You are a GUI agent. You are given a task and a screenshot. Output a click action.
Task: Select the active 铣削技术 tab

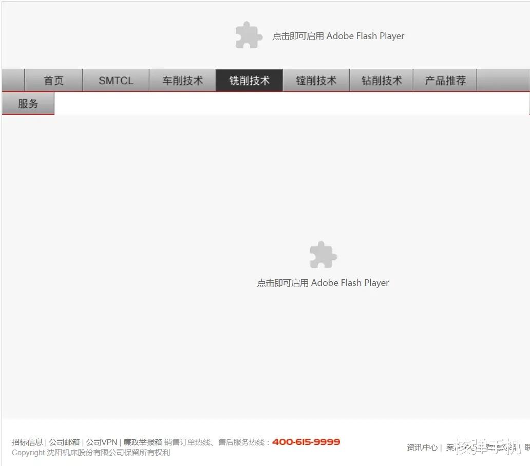coord(249,80)
